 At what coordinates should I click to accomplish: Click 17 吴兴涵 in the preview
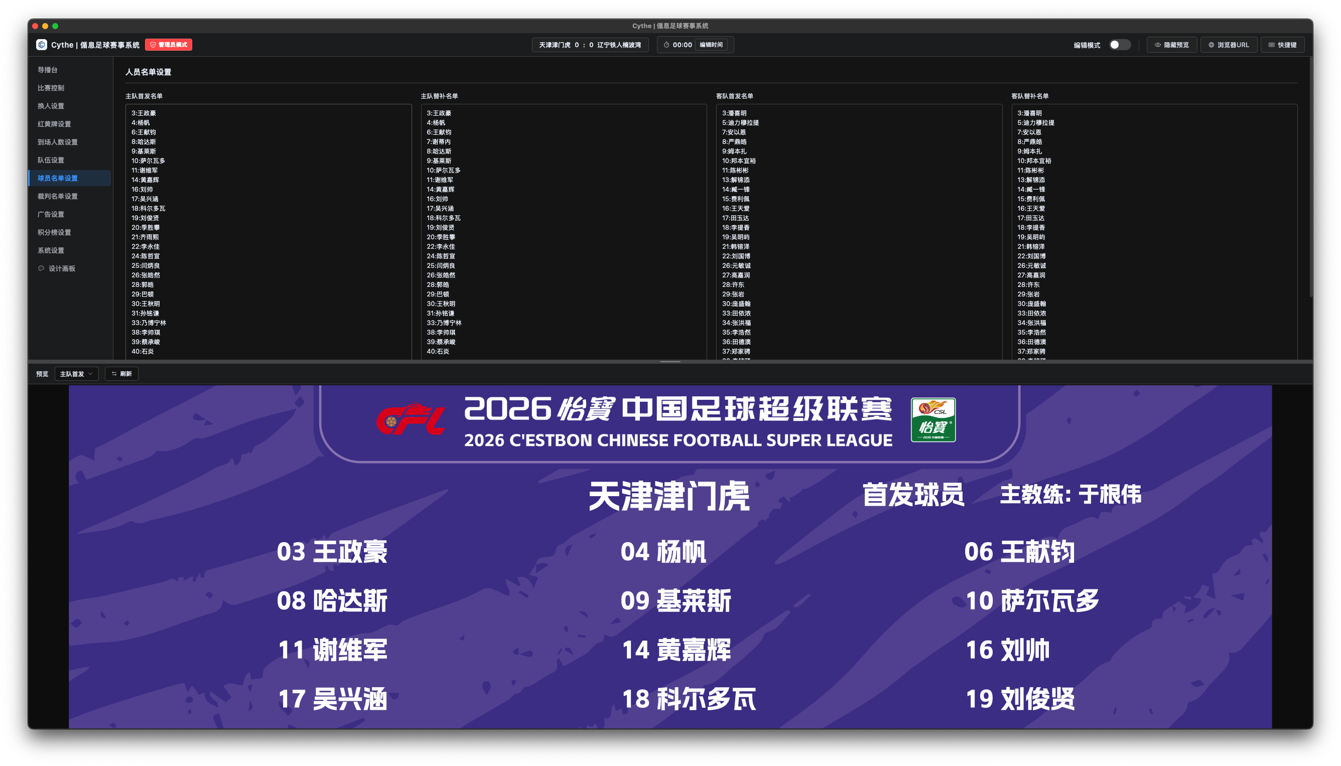(333, 699)
